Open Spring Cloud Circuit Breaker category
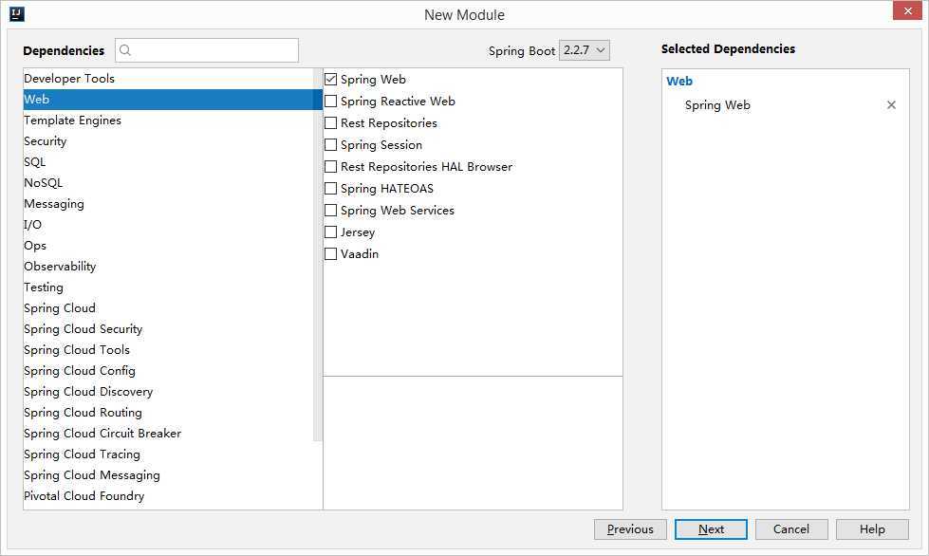Screen dimensions: 929x556 (168, 434)
